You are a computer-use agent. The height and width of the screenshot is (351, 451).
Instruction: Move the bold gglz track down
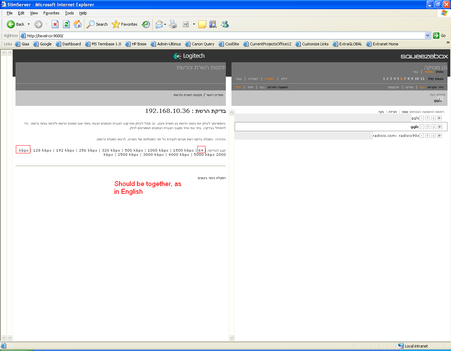(x=434, y=127)
